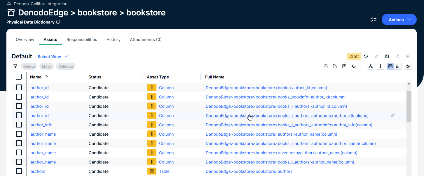Screen dimensions: 424x176
Task: Open the author_info name link
Action: [x=41, y=125]
